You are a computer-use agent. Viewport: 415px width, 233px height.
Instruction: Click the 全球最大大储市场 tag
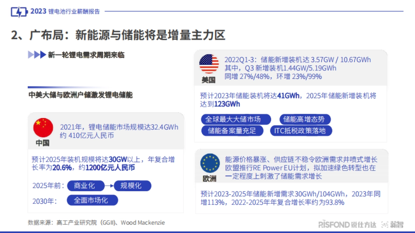pos(233,119)
